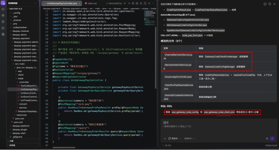Image resolution: width=279 pixels, height=150 pixels.
Task: Click the code lens icon above line 35
Action: tap(59, 97)
